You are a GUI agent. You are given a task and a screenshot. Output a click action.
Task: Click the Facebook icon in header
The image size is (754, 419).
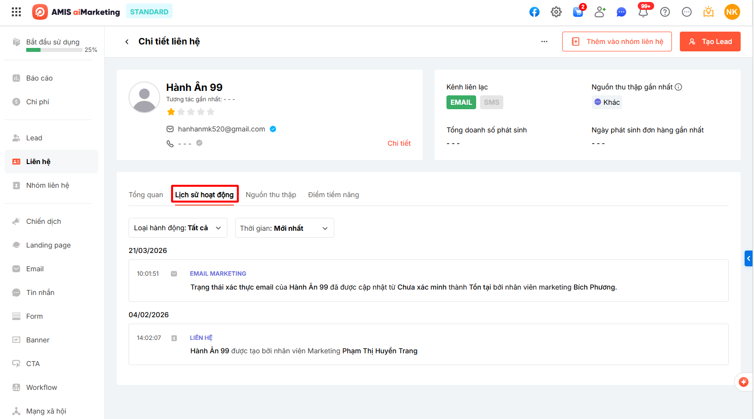coord(534,12)
